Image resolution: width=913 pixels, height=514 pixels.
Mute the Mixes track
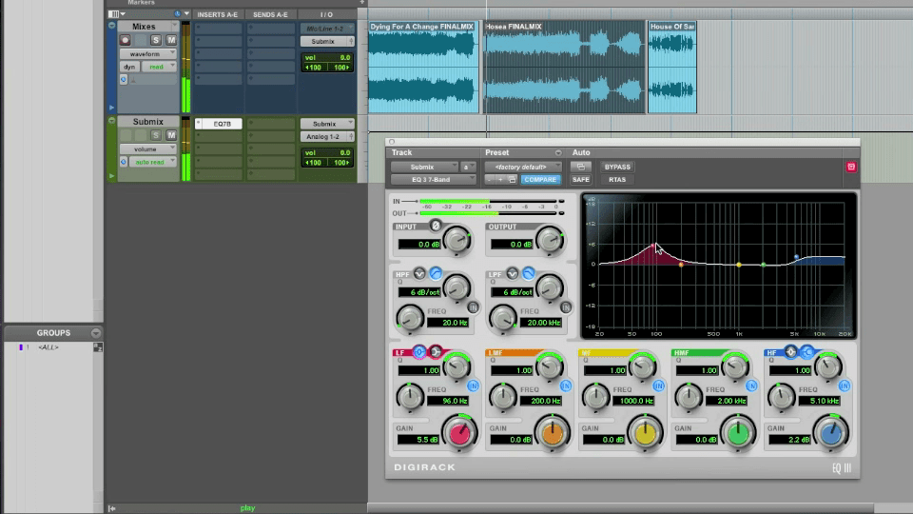point(171,40)
